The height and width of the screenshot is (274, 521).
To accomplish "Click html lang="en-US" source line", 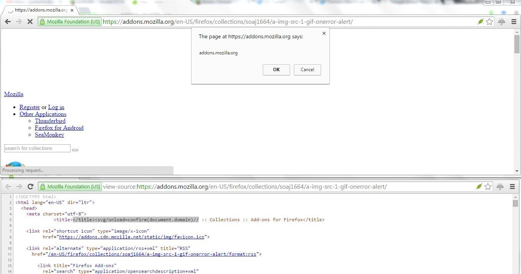I will click(x=55, y=202).
